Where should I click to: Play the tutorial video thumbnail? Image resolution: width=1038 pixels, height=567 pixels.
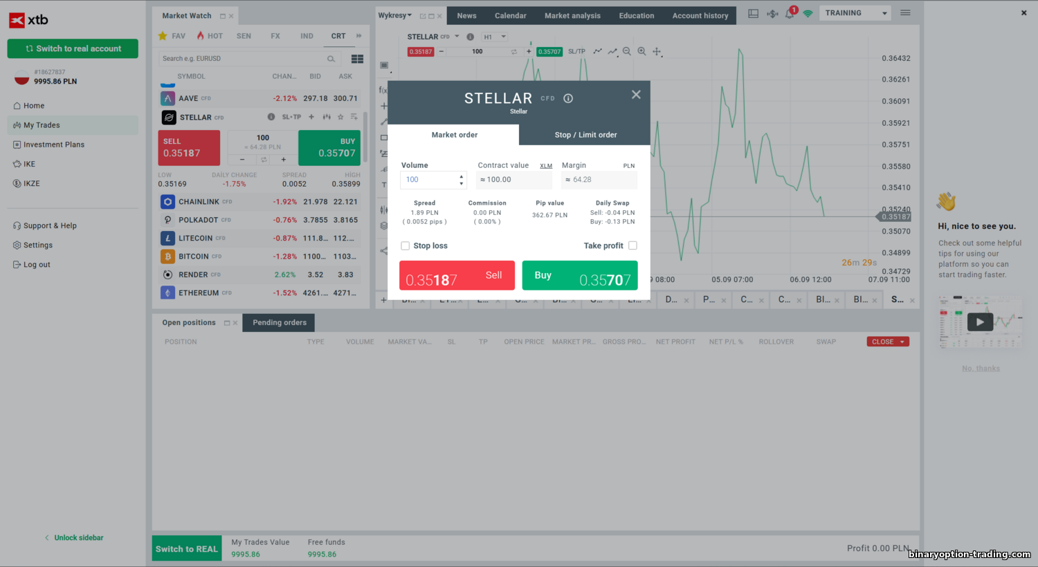[x=979, y=322]
